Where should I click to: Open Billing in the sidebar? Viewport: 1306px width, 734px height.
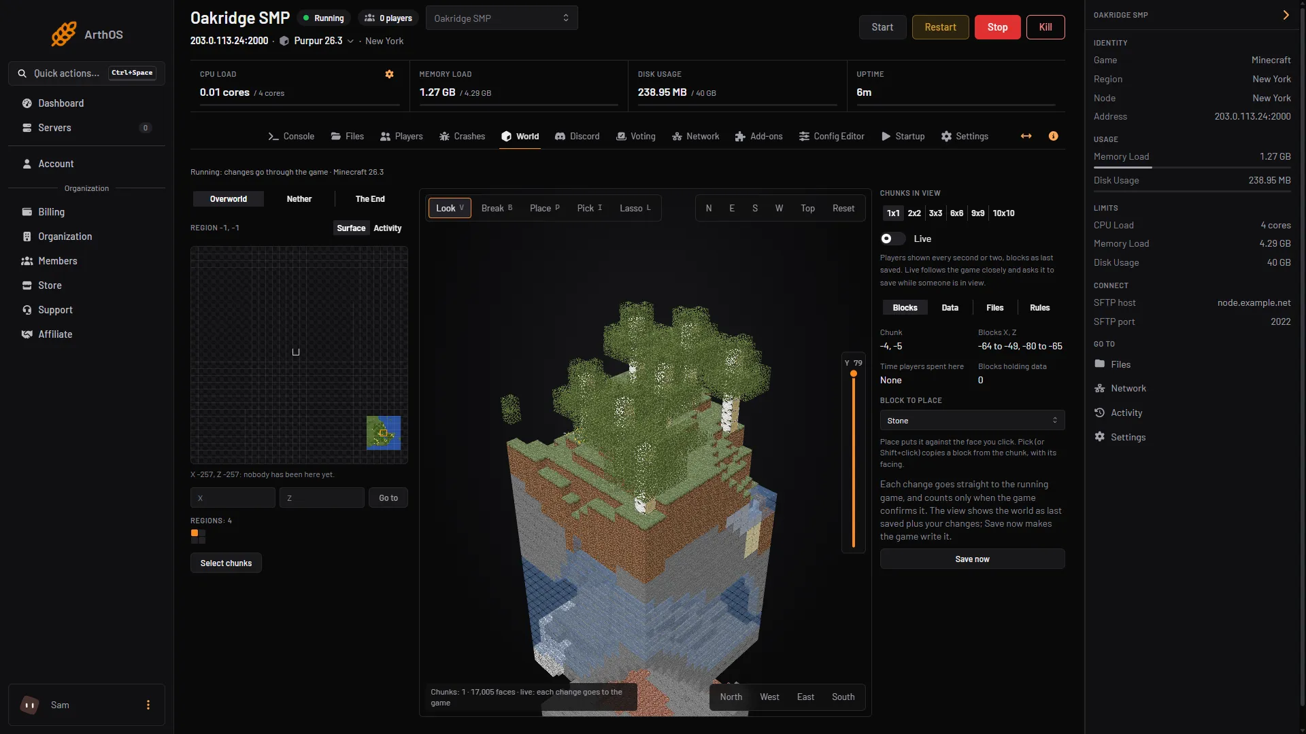pyautogui.click(x=86, y=212)
